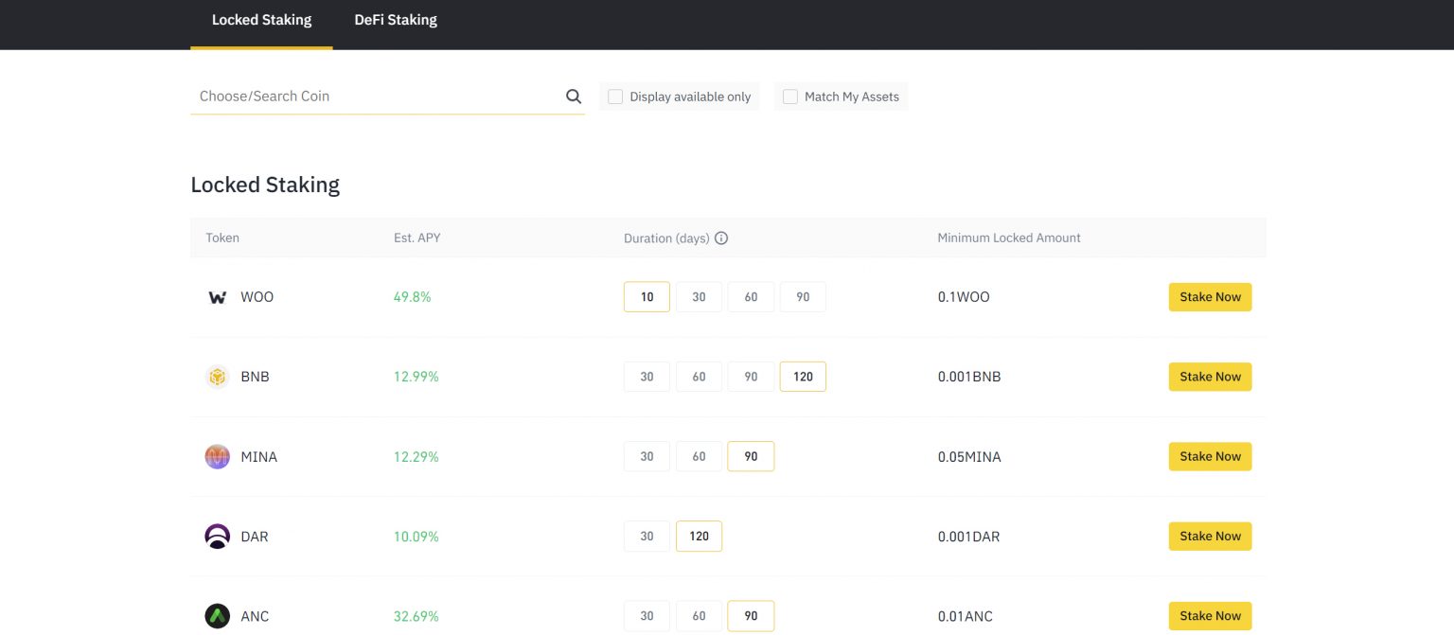
Task: Switch to the DeFi Staking tab
Action: pos(395,19)
